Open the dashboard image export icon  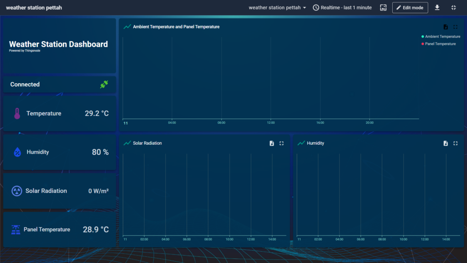point(383,7)
